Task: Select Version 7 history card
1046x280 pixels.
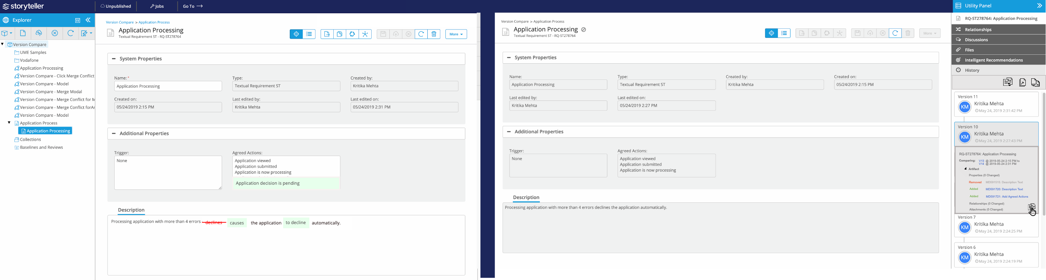Action: point(996,225)
